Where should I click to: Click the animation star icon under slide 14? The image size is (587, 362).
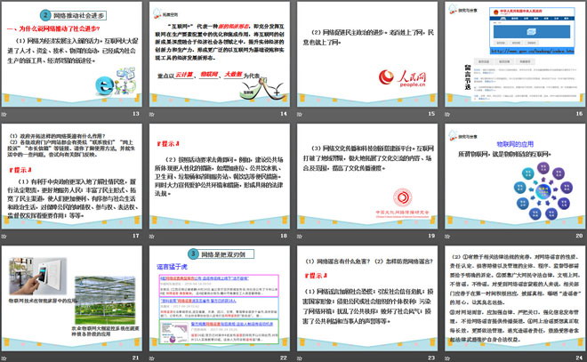point(151,114)
